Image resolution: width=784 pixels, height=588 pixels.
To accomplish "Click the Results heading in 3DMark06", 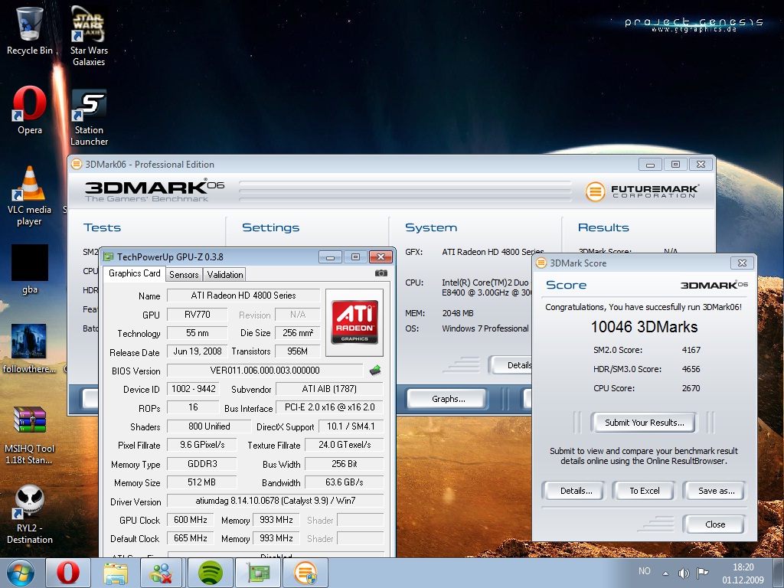I will (603, 227).
